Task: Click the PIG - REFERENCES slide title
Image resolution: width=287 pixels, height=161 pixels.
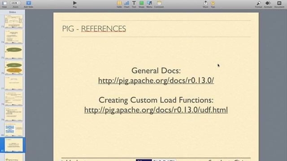Action: pos(94,29)
